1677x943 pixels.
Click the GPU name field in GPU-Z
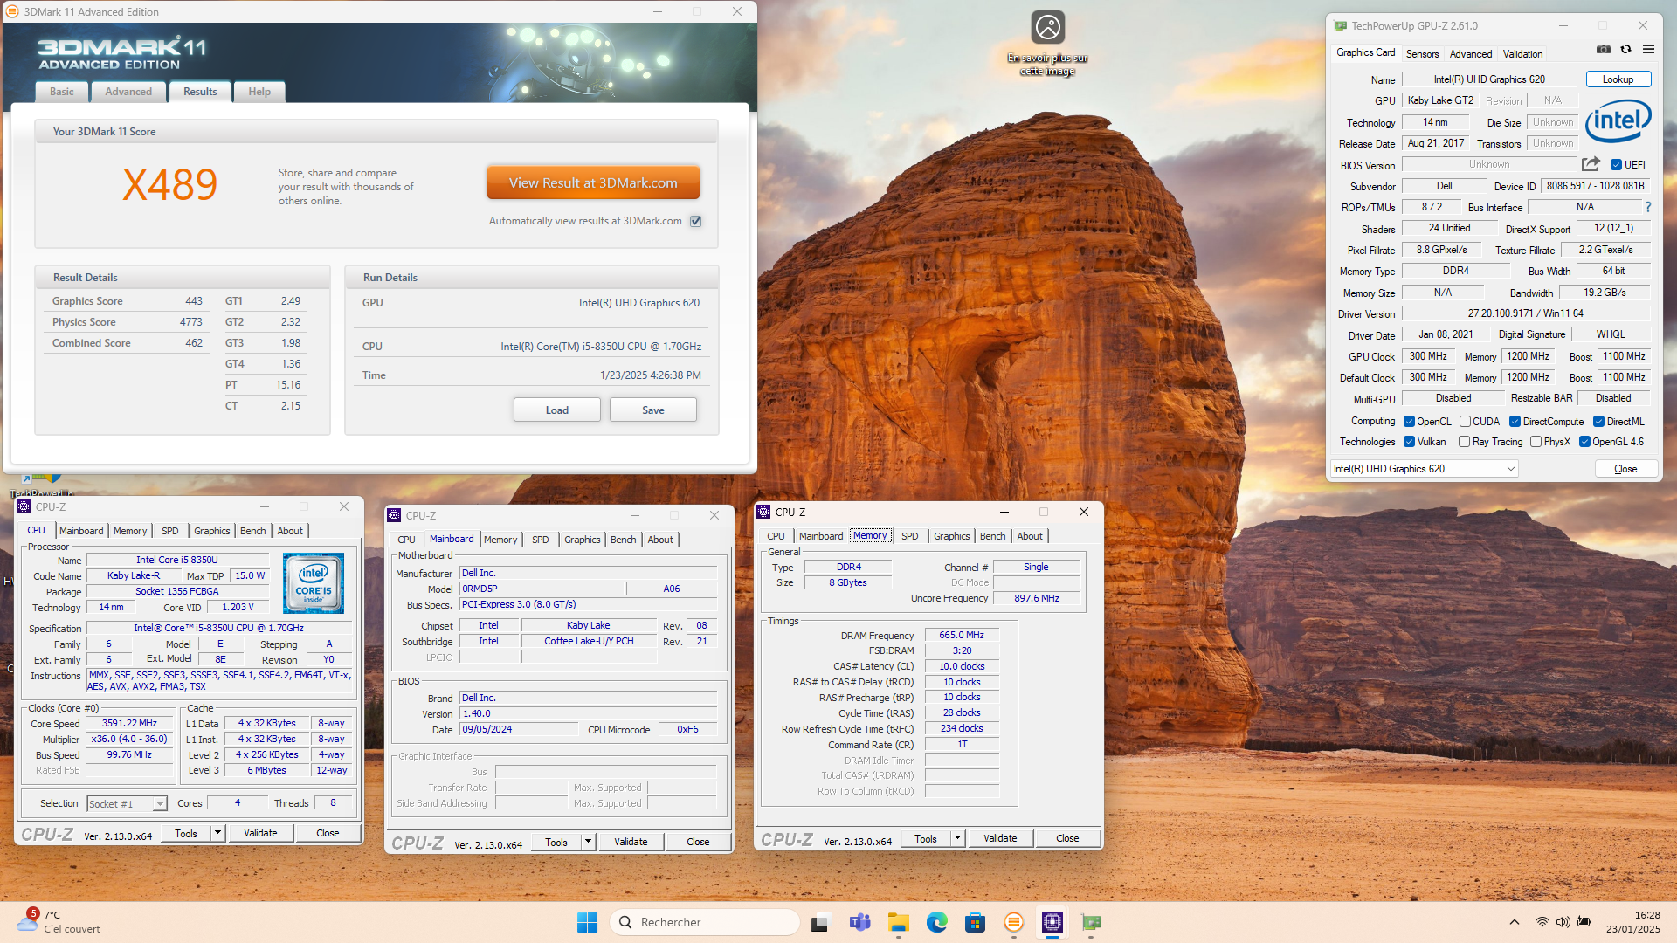pyautogui.click(x=1489, y=79)
